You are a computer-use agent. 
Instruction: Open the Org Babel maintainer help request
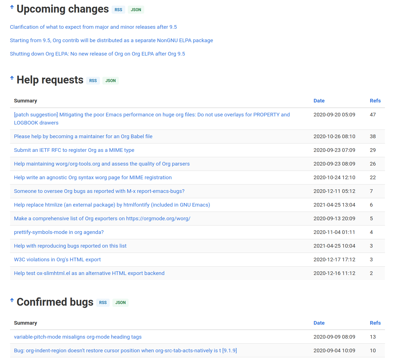[x=83, y=136]
